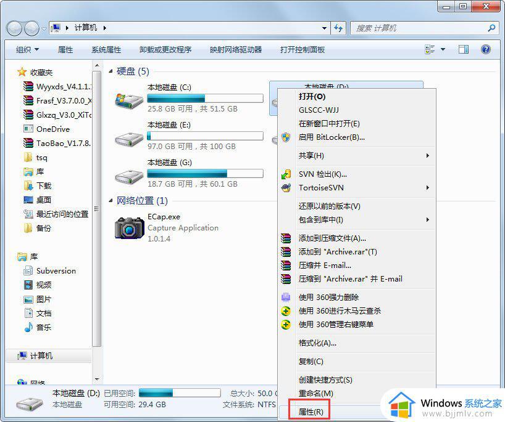Choose 创建快捷方式(S)
The height and width of the screenshot is (422, 505).
[357, 380]
